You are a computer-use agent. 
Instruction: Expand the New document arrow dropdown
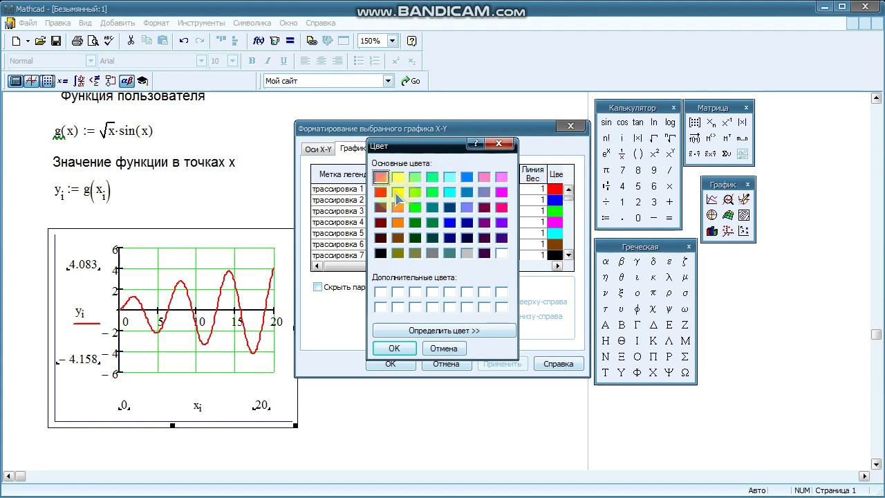26,41
